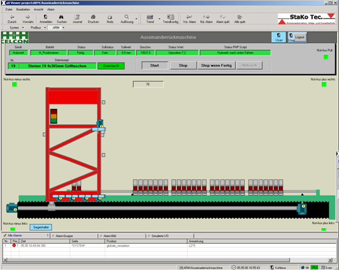
Task: Click the green Einrichten button
Action: 111,66
